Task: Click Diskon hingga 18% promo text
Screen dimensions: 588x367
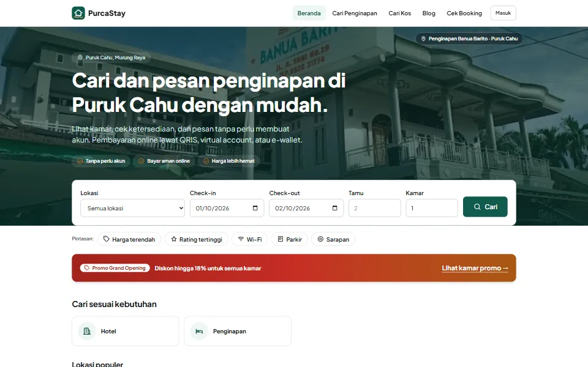Action: point(208,268)
